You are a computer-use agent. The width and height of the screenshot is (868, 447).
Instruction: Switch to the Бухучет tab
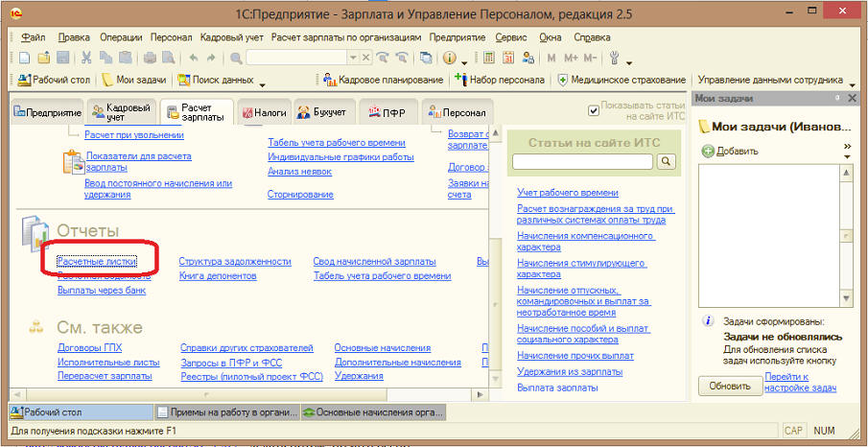point(321,112)
